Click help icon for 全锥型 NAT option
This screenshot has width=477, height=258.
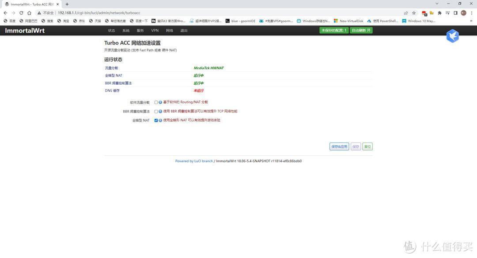point(160,120)
